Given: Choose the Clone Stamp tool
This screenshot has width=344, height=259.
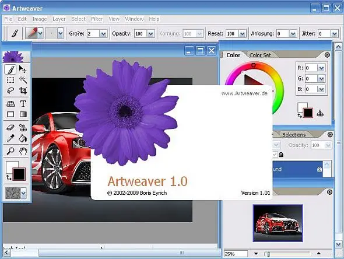Looking at the screenshot, I should coord(23,128).
